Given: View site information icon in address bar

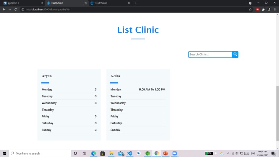Looking at the screenshot, I should [x=23, y=10].
